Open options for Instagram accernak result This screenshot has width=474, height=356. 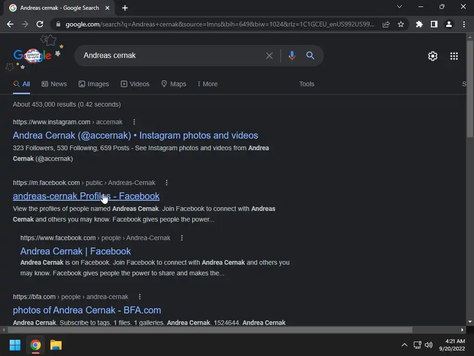134,122
